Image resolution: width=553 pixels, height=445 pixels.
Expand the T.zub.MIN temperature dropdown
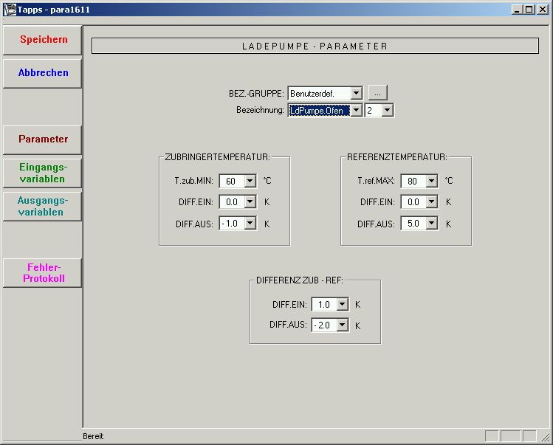click(250, 181)
